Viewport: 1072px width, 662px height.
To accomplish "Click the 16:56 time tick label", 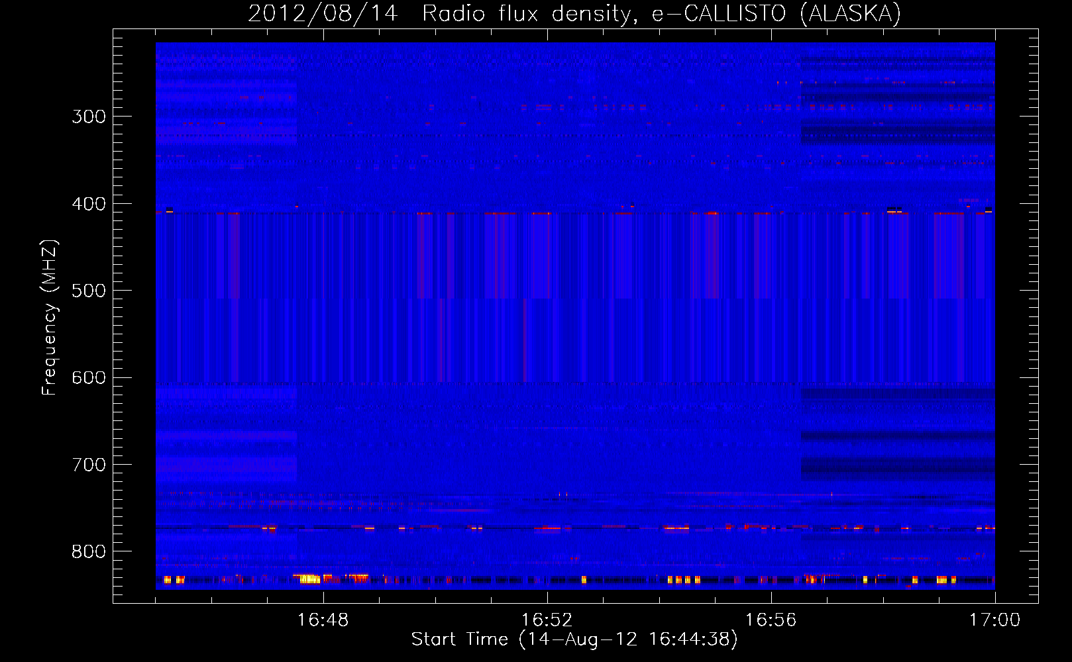I will pos(771,620).
